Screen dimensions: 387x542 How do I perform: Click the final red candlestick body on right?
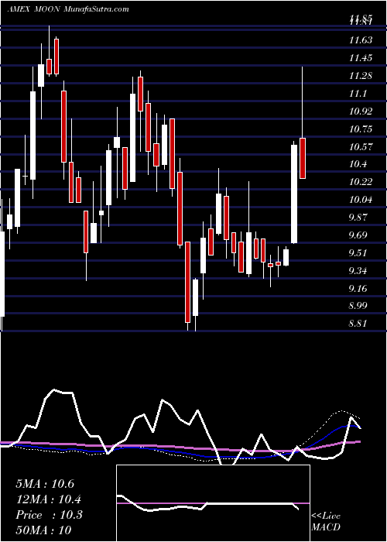click(x=303, y=158)
